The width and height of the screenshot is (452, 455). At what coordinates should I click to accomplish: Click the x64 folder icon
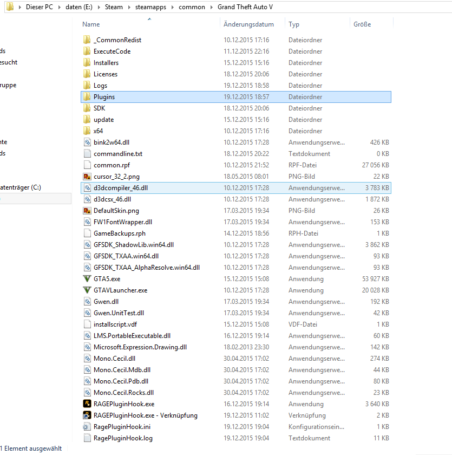click(87, 131)
